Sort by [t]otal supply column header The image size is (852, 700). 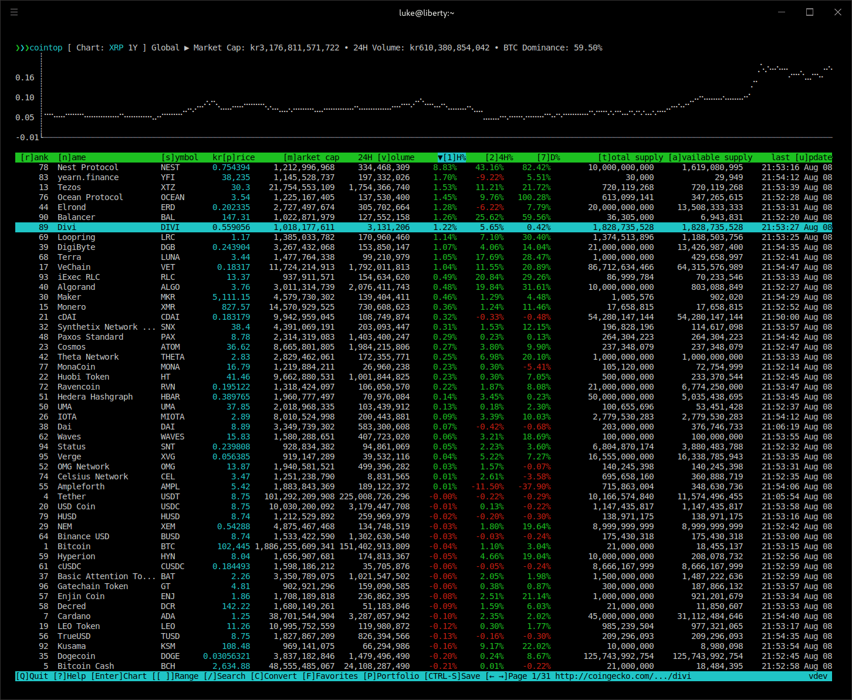[630, 157]
